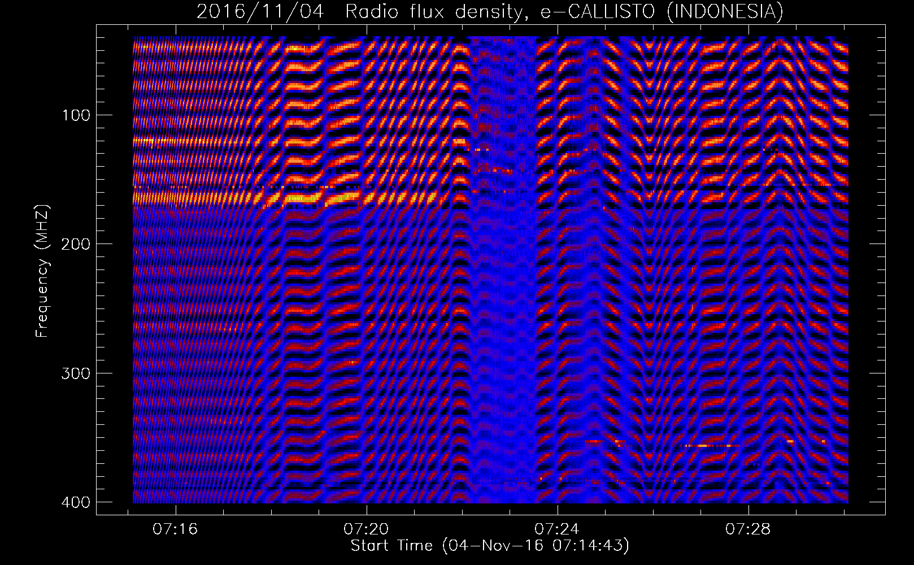
Task: Click the 07:20 time tick label
Action: 367,529
